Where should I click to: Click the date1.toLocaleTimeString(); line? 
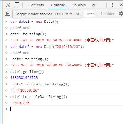pos(41,84)
